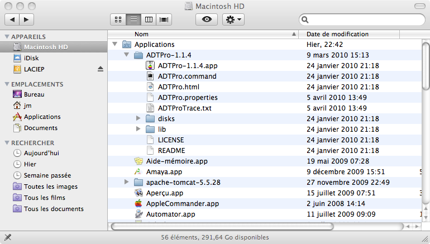Collapse the Applications folder triangle
This screenshot has height=244, width=430.
click(115, 44)
